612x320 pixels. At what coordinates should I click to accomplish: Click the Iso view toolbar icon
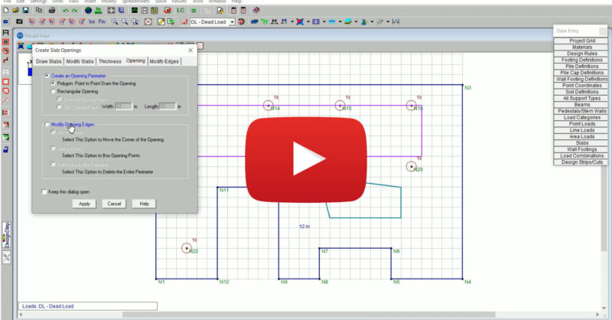tap(92, 22)
